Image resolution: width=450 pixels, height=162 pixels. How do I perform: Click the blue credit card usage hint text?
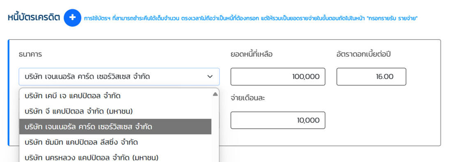[251, 19]
